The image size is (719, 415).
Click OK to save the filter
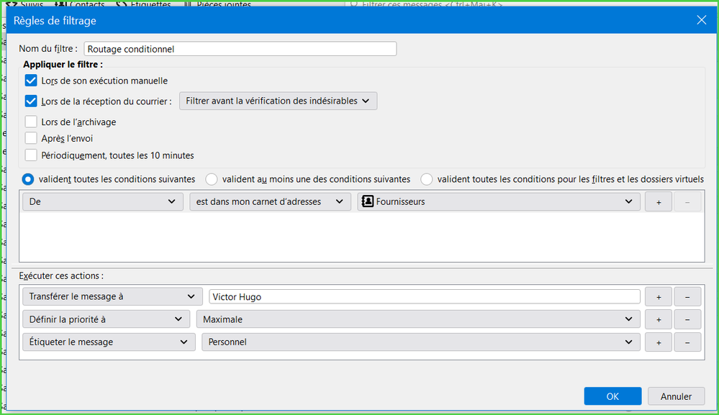pyautogui.click(x=612, y=396)
